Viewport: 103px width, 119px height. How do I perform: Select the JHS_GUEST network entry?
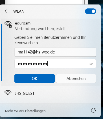[x=50, y=93]
